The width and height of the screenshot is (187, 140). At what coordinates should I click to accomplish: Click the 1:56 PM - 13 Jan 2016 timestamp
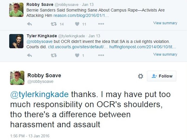coord(29,136)
